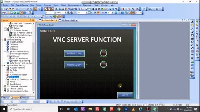Select PC Remote Operation in tree
This screenshot has width=200, height=112.
click(x=18, y=75)
